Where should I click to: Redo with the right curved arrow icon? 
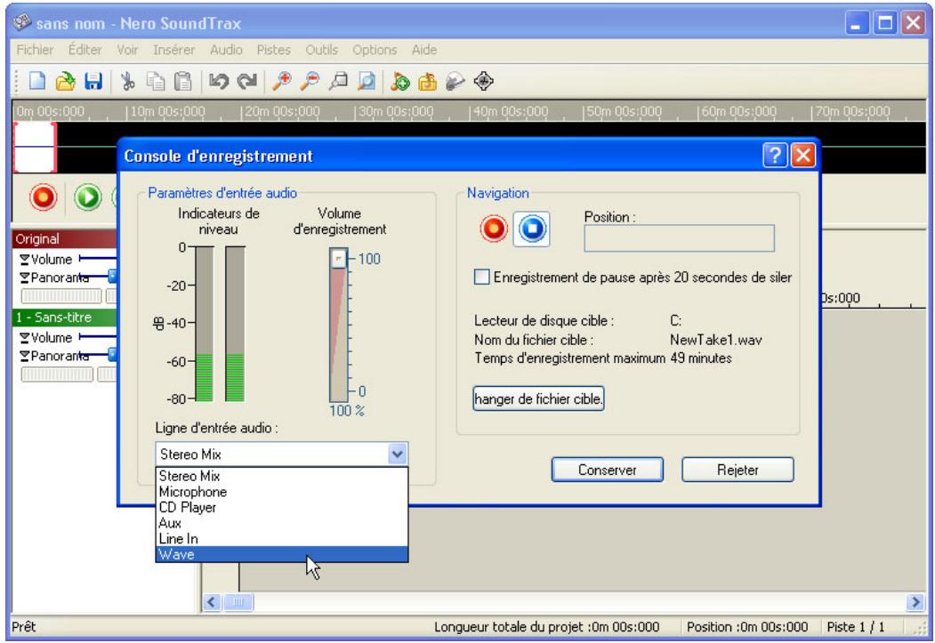click(x=246, y=81)
